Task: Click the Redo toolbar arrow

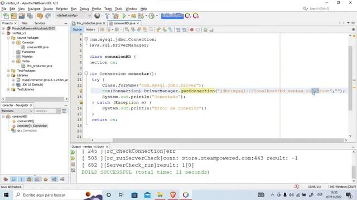Action: (48, 16)
